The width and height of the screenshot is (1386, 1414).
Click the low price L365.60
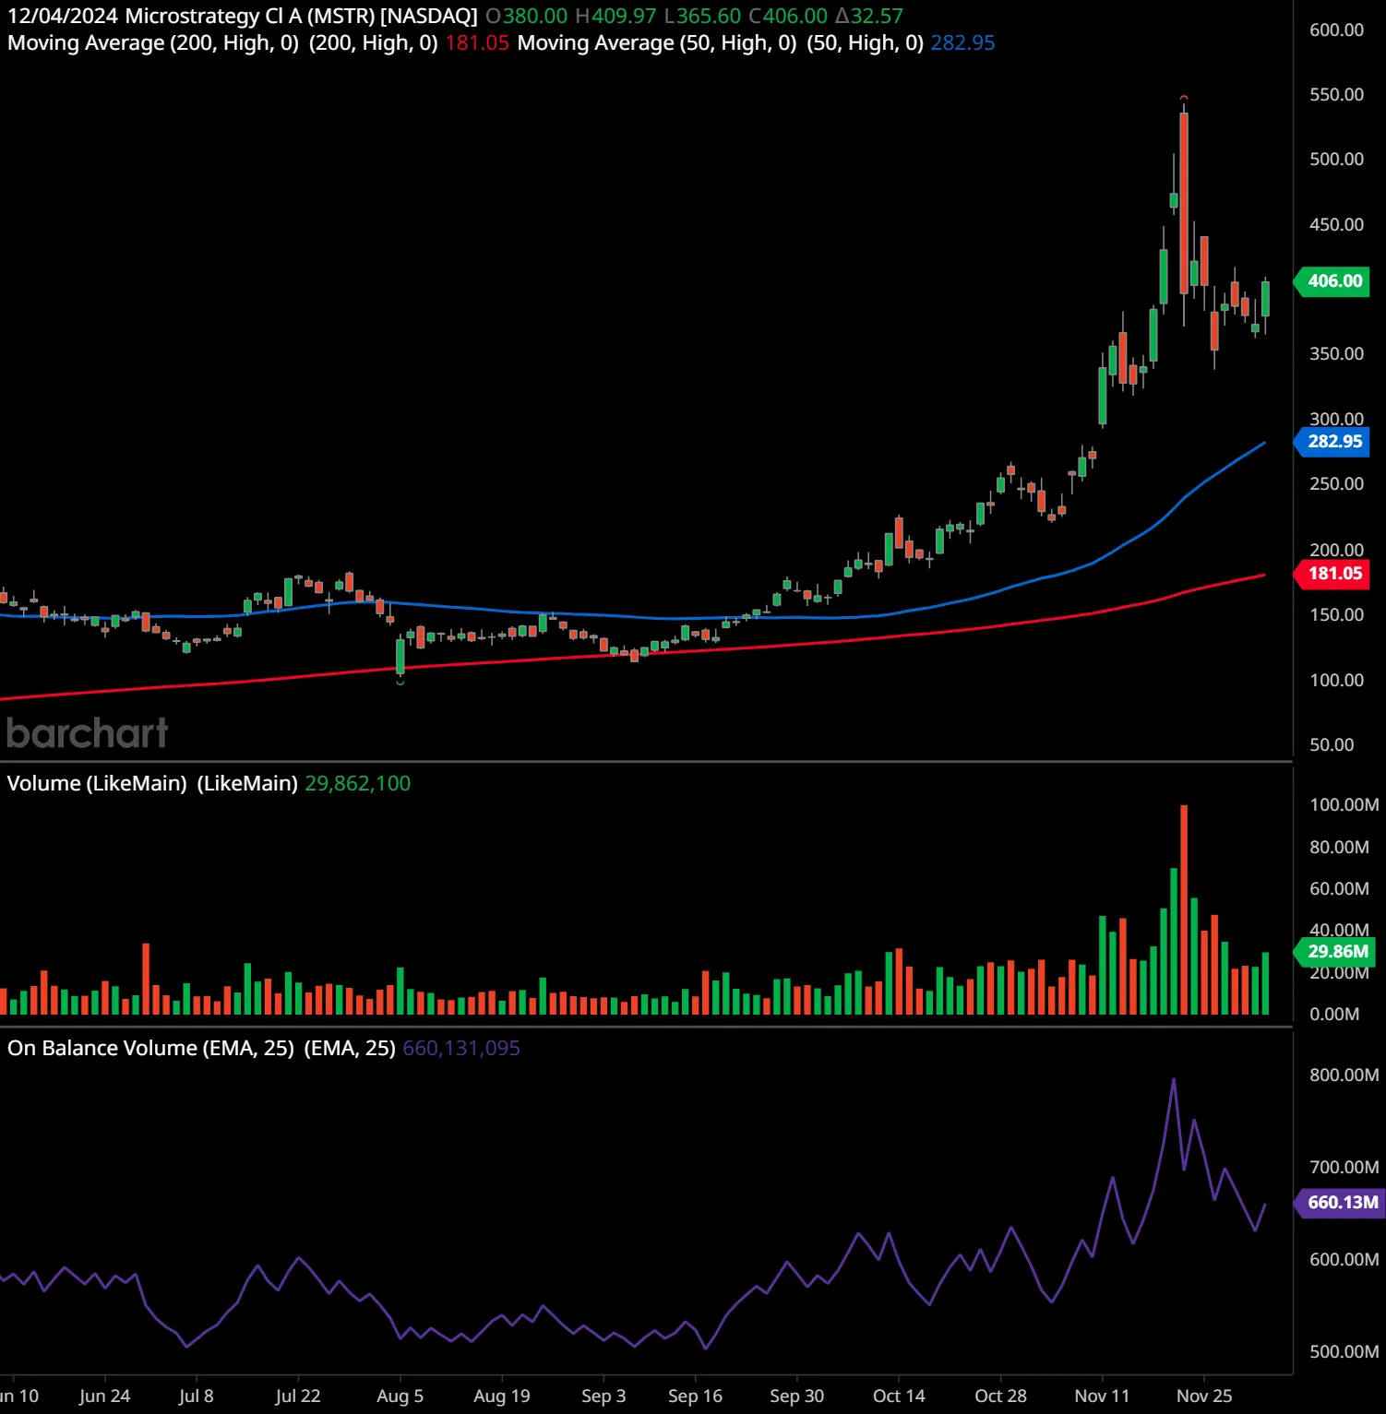click(x=702, y=16)
